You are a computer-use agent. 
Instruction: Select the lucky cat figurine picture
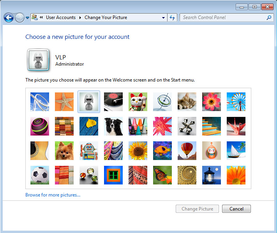[138, 102]
